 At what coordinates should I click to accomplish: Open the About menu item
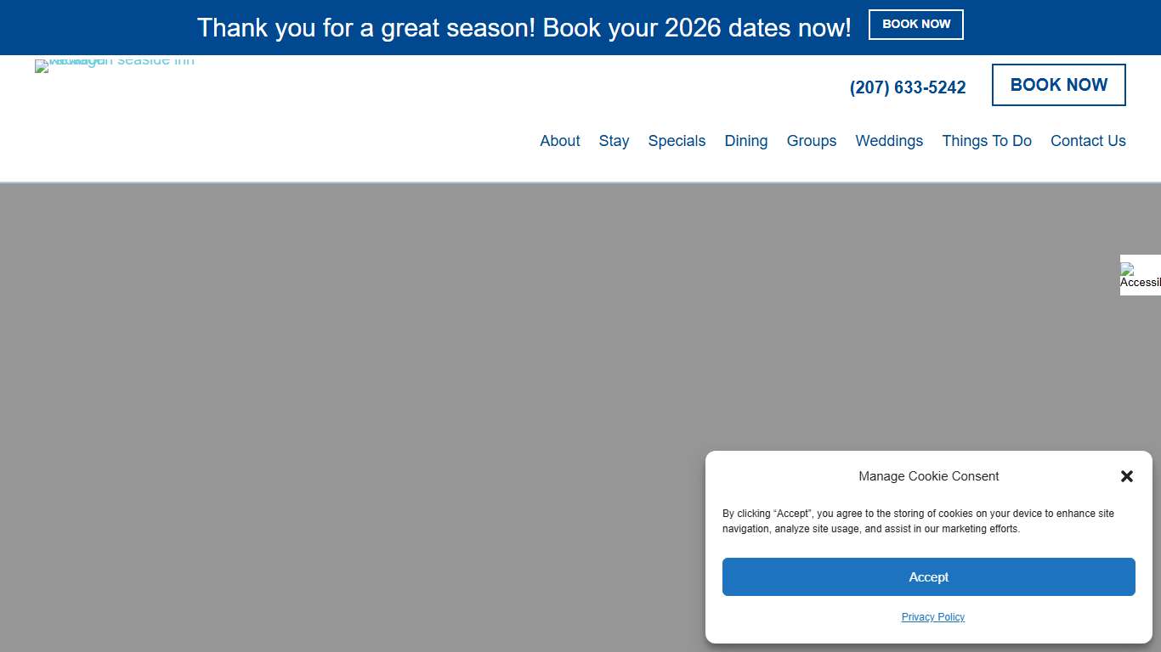pyautogui.click(x=560, y=141)
